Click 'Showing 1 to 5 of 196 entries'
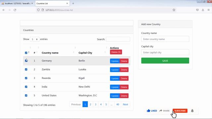Screen dimensions: 212x119 click(39, 105)
